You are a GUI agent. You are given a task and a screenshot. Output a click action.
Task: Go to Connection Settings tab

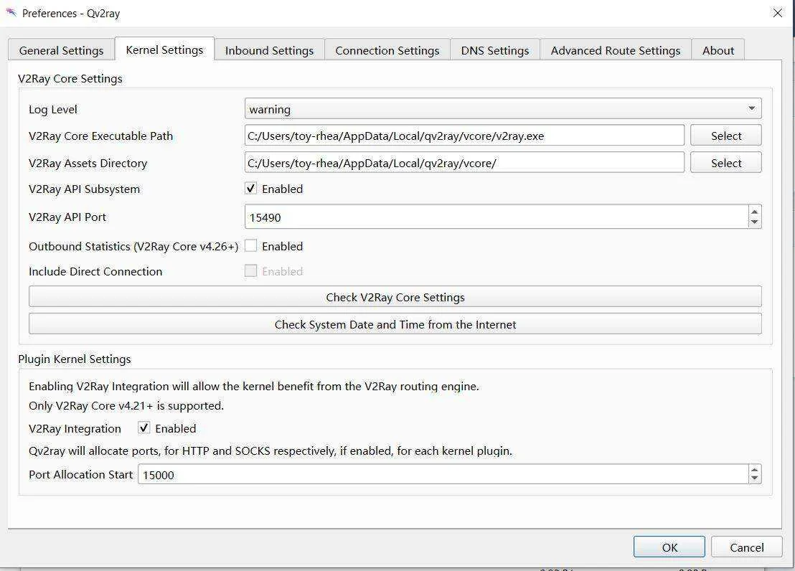[387, 50]
